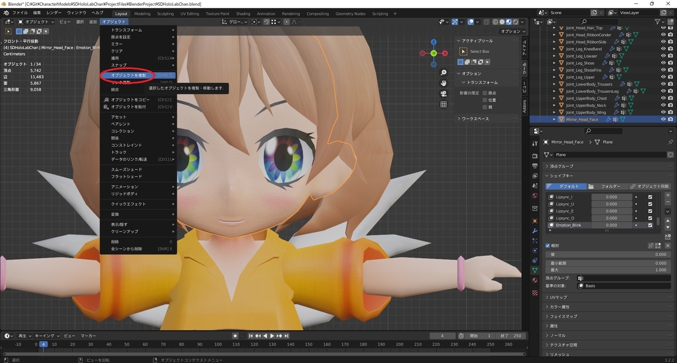
Task: Adjust the 値 slider field
Action: coord(608,255)
